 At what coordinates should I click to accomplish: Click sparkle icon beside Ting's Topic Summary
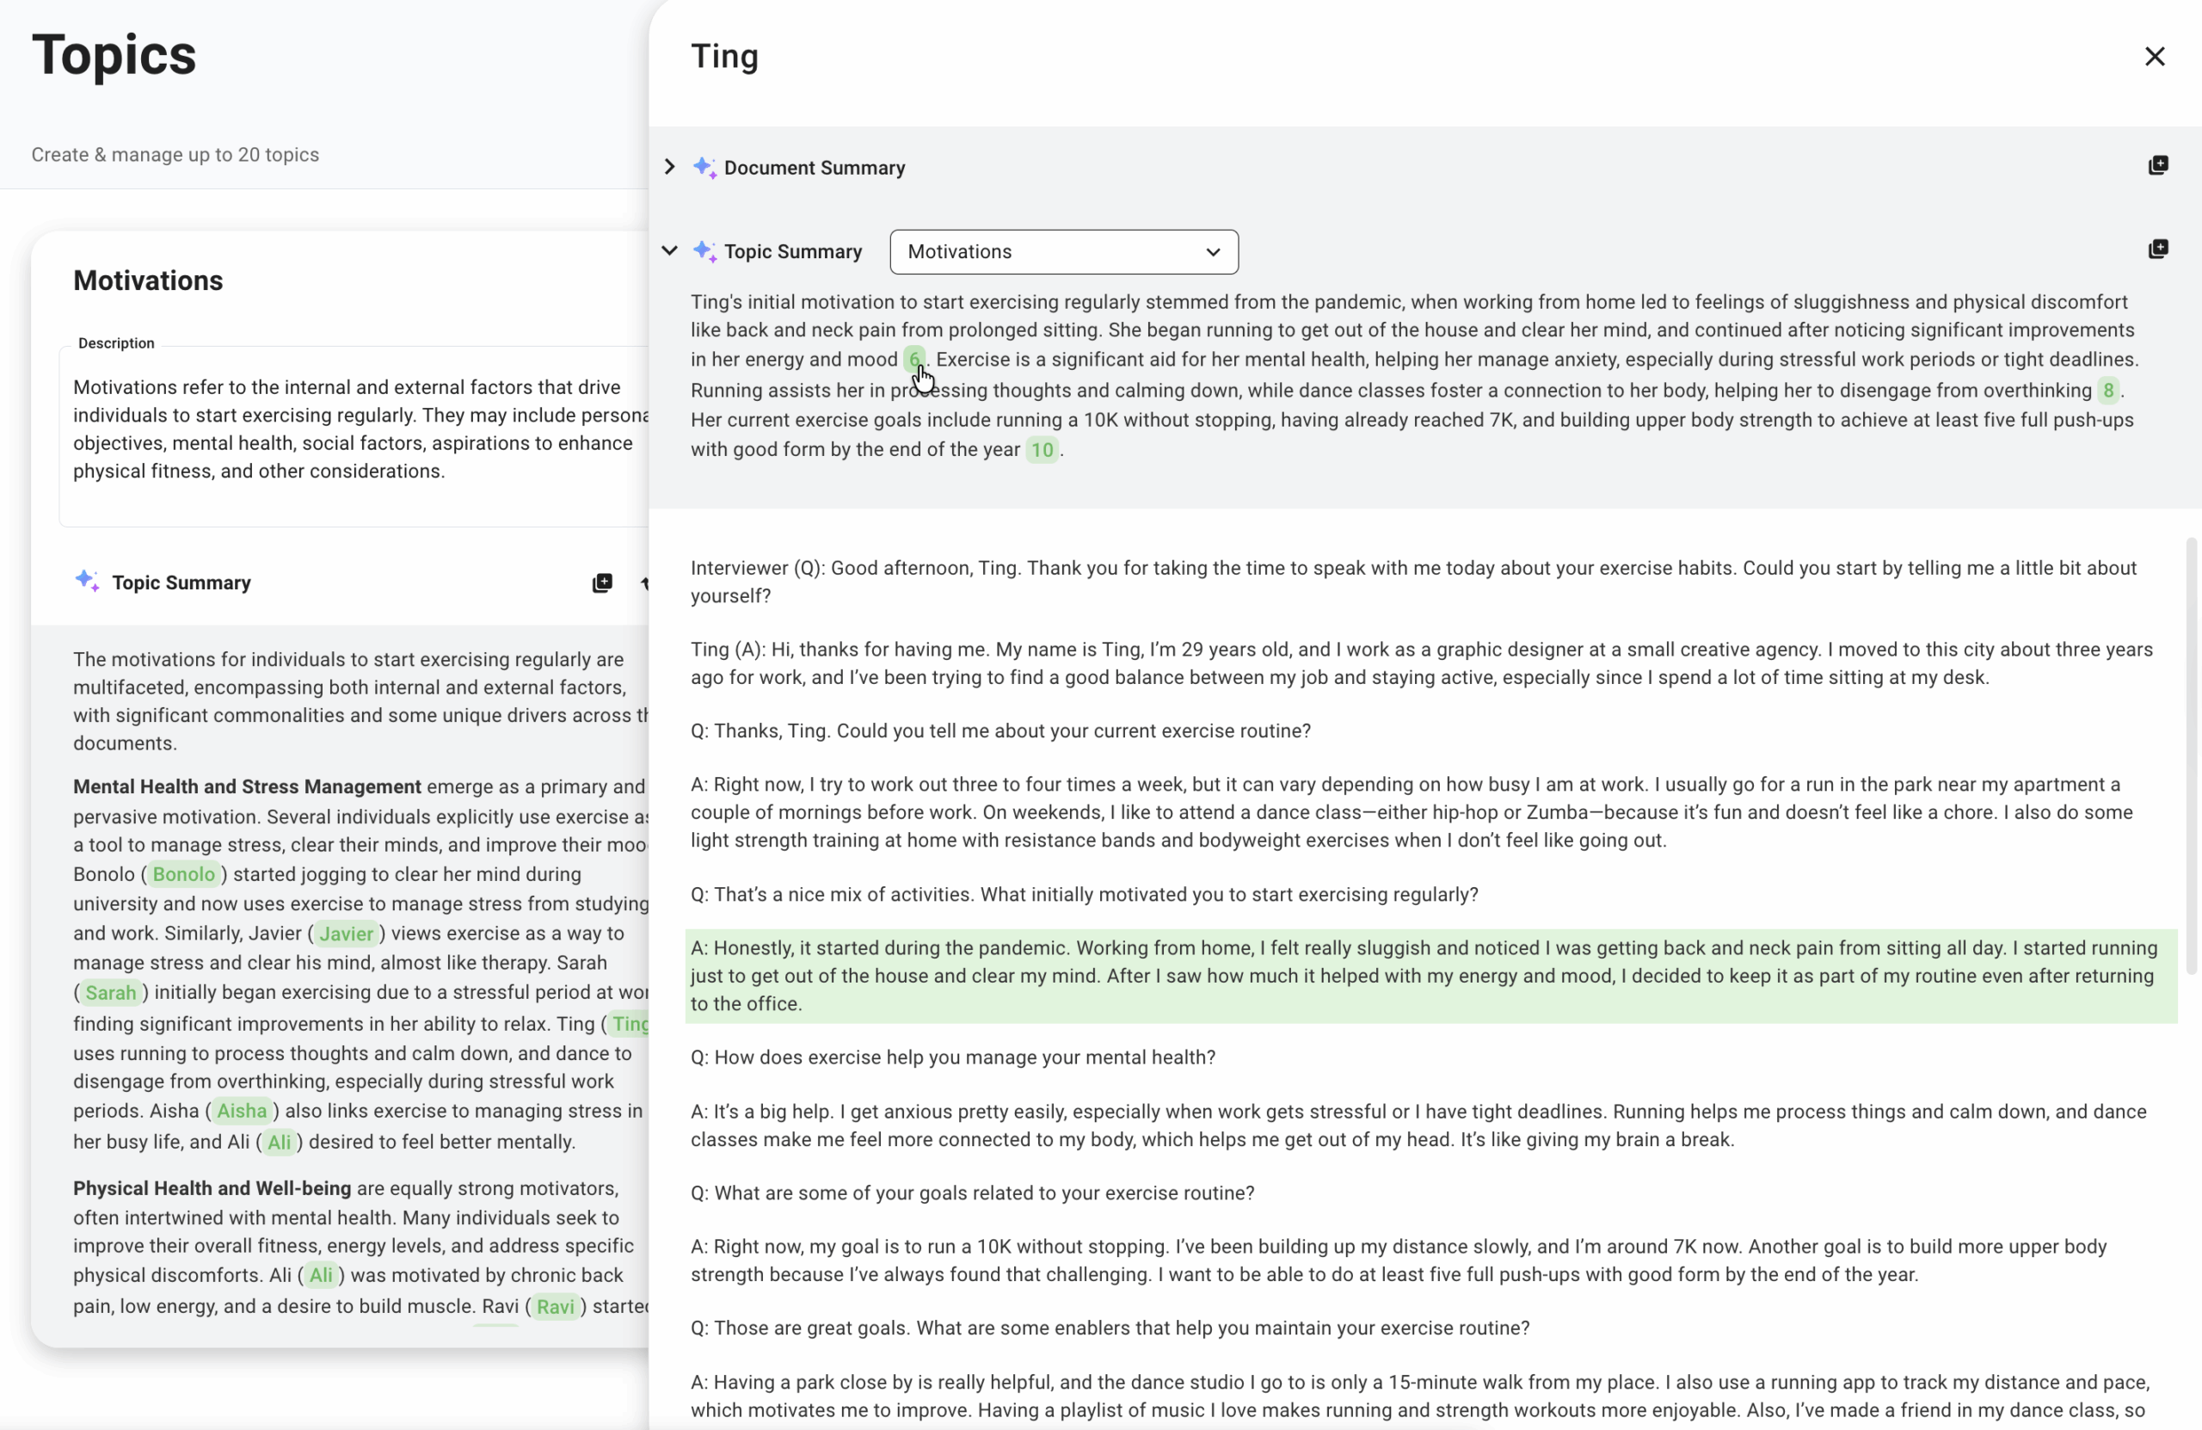[x=704, y=251]
